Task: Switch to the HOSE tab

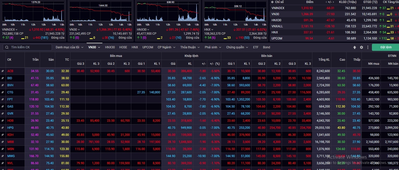Action: [x=123, y=47]
